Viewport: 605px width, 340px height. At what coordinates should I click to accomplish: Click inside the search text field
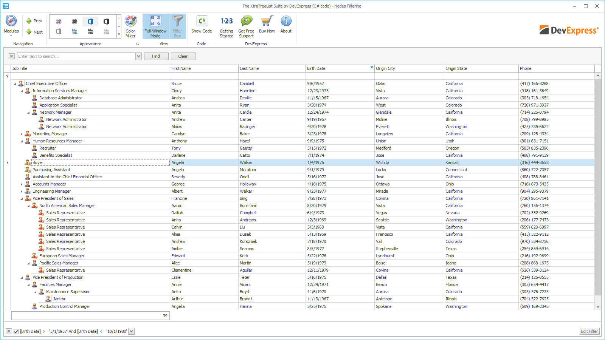pos(76,56)
